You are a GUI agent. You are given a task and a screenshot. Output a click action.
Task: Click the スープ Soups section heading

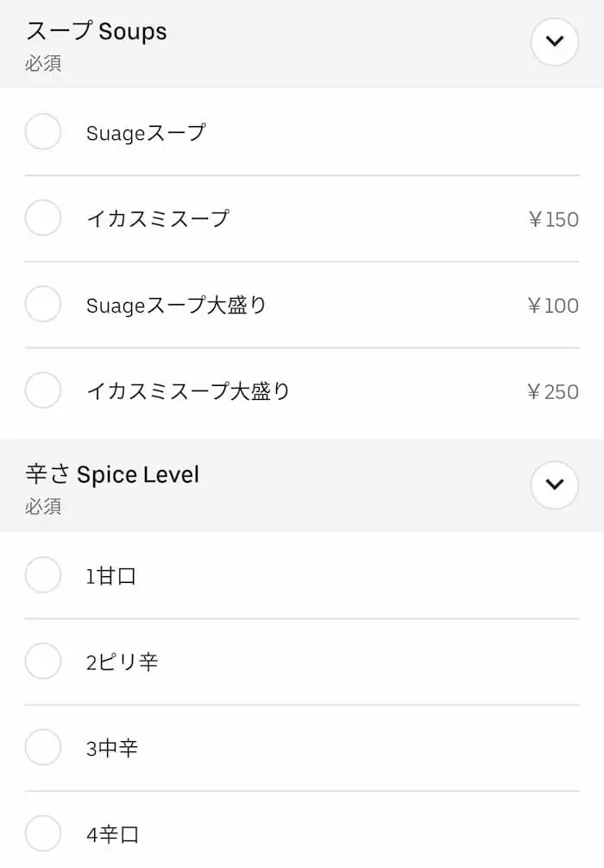pyautogui.click(x=97, y=32)
